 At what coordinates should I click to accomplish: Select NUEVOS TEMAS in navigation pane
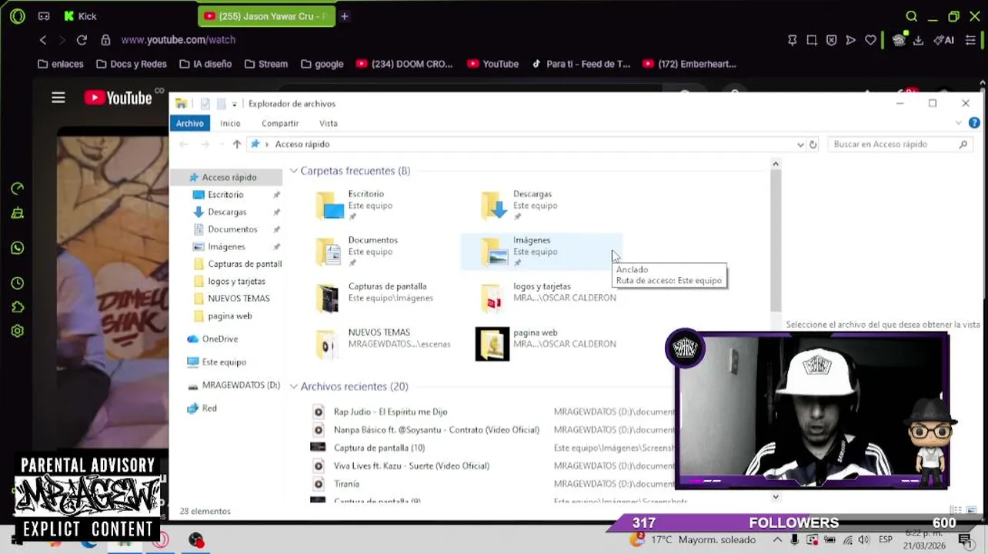coord(239,299)
